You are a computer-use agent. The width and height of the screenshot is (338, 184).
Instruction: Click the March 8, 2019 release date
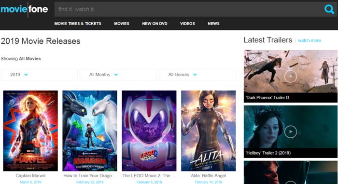tap(30, 182)
